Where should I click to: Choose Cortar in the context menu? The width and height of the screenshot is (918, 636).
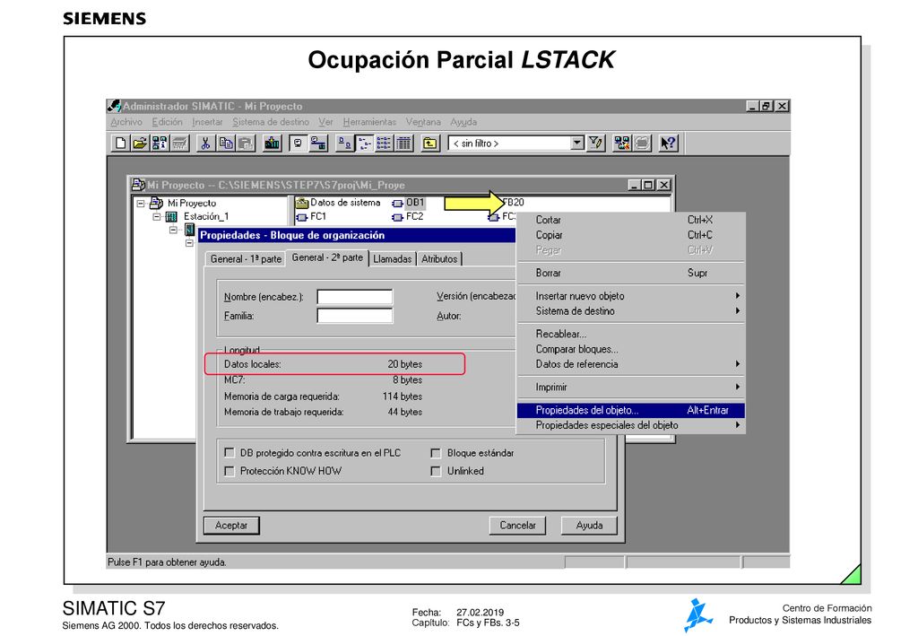point(631,220)
